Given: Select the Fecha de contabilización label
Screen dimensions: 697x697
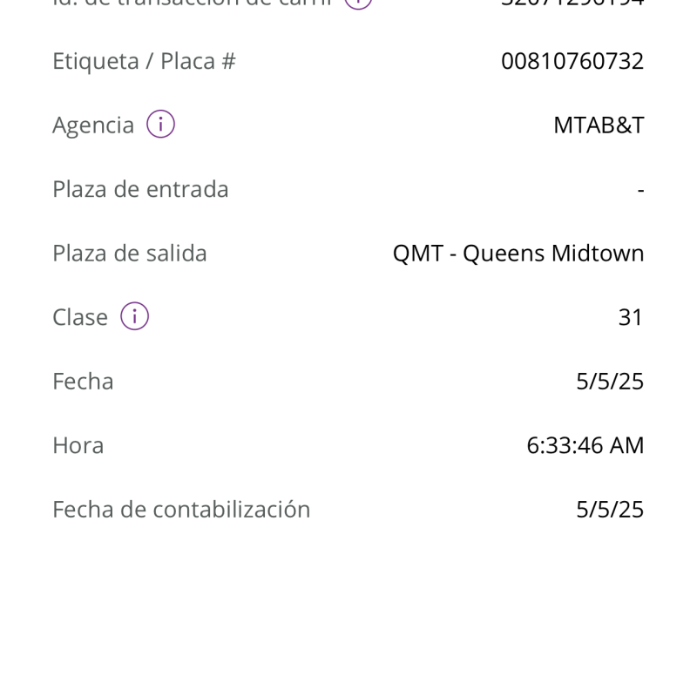Looking at the screenshot, I should tap(181, 509).
